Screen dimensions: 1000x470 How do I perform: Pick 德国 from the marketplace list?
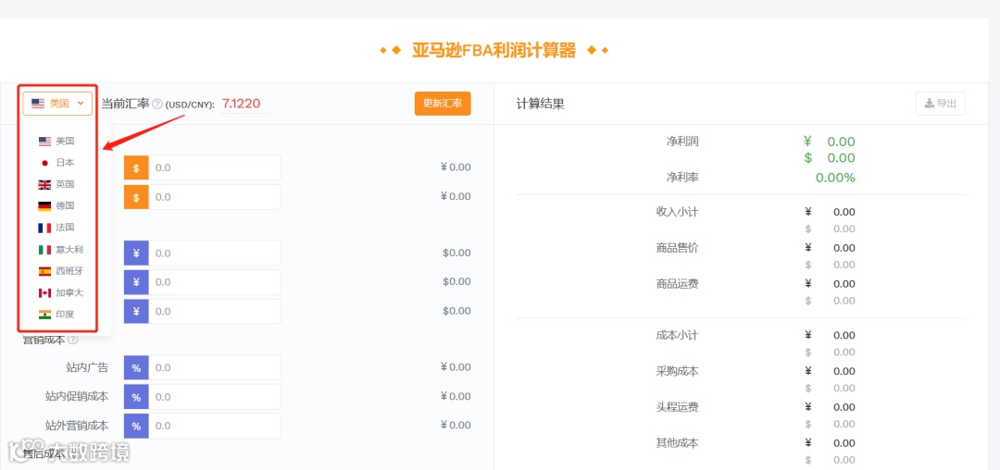point(64,205)
